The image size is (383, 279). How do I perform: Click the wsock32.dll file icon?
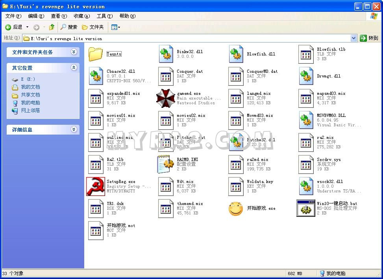click(306, 186)
